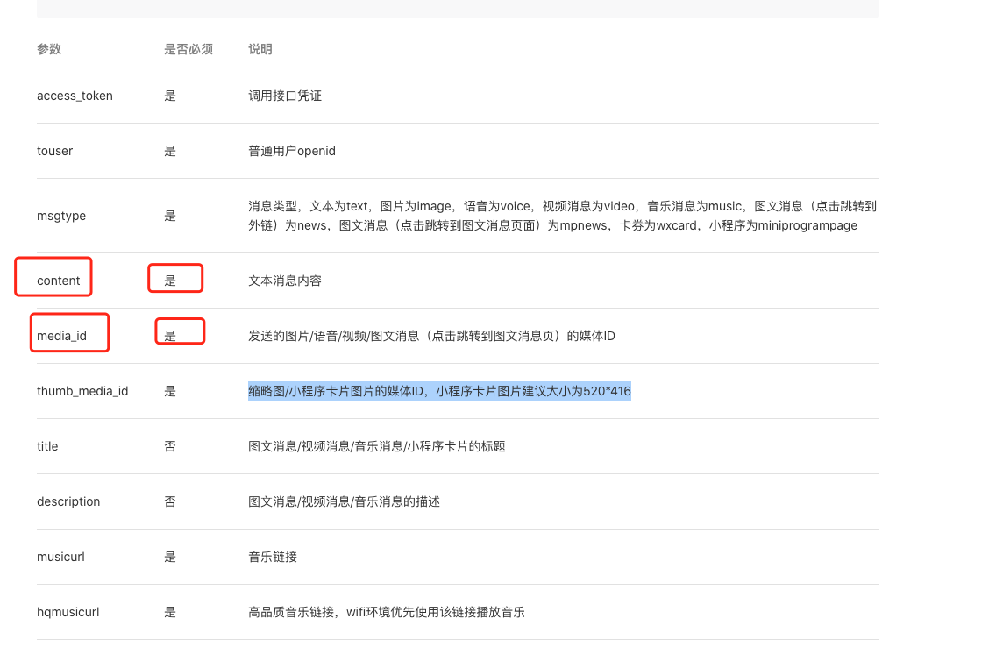
Task: Select the msgtype parameter name
Action: tap(61, 216)
